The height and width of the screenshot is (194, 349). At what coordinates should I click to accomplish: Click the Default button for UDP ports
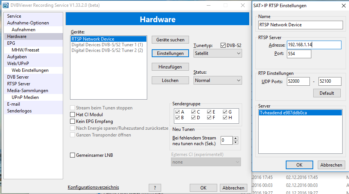click(x=327, y=93)
